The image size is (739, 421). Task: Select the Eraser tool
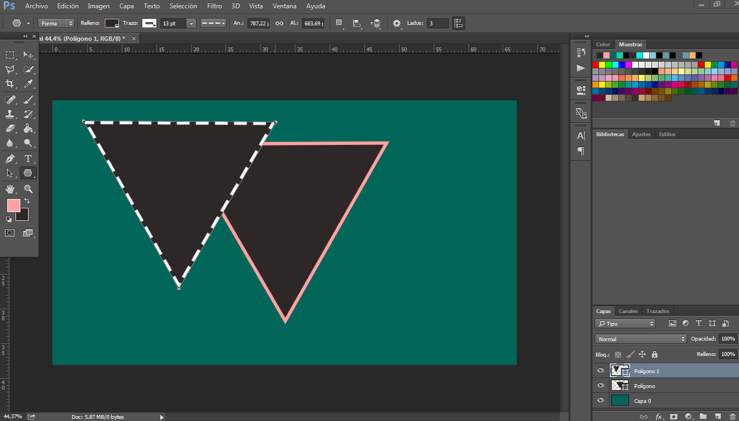pyautogui.click(x=10, y=128)
